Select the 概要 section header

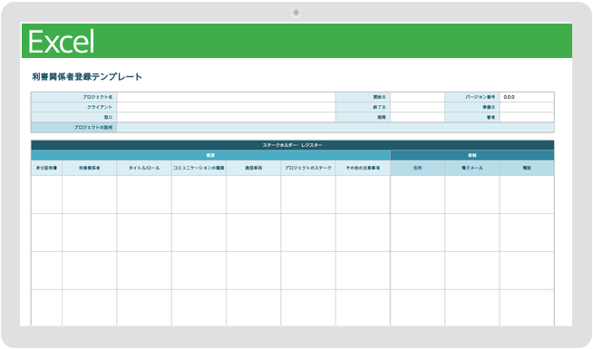[x=210, y=155]
